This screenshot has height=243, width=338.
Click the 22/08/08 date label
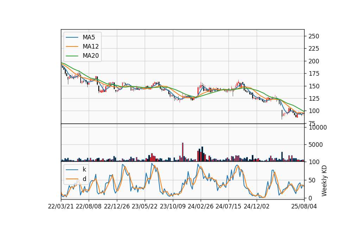(x=89, y=206)
